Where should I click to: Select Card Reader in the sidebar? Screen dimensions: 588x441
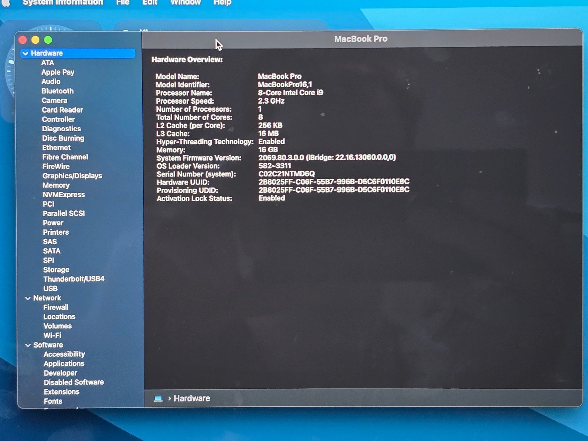[x=62, y=110]
